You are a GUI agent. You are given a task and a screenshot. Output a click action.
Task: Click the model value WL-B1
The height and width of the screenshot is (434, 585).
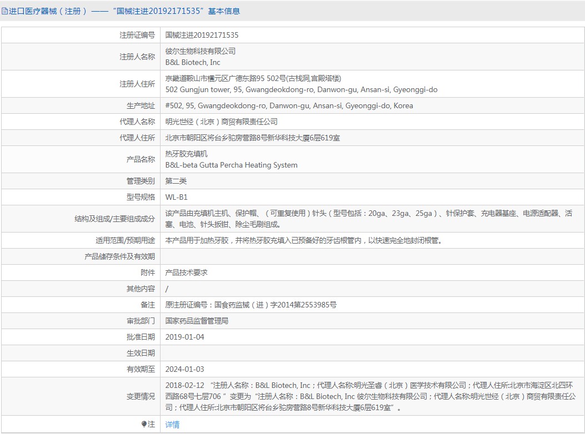pyautogui.click(x=177, y=197)
